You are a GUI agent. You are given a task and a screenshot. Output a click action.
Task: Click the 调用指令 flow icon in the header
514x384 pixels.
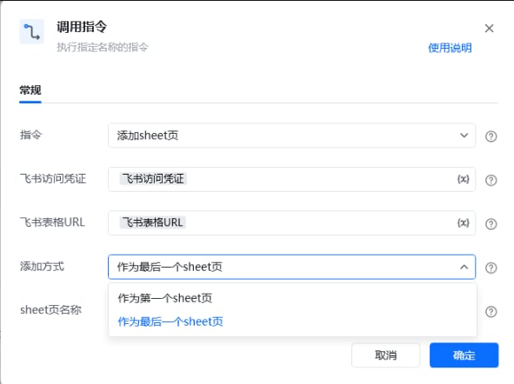(32, 31)
